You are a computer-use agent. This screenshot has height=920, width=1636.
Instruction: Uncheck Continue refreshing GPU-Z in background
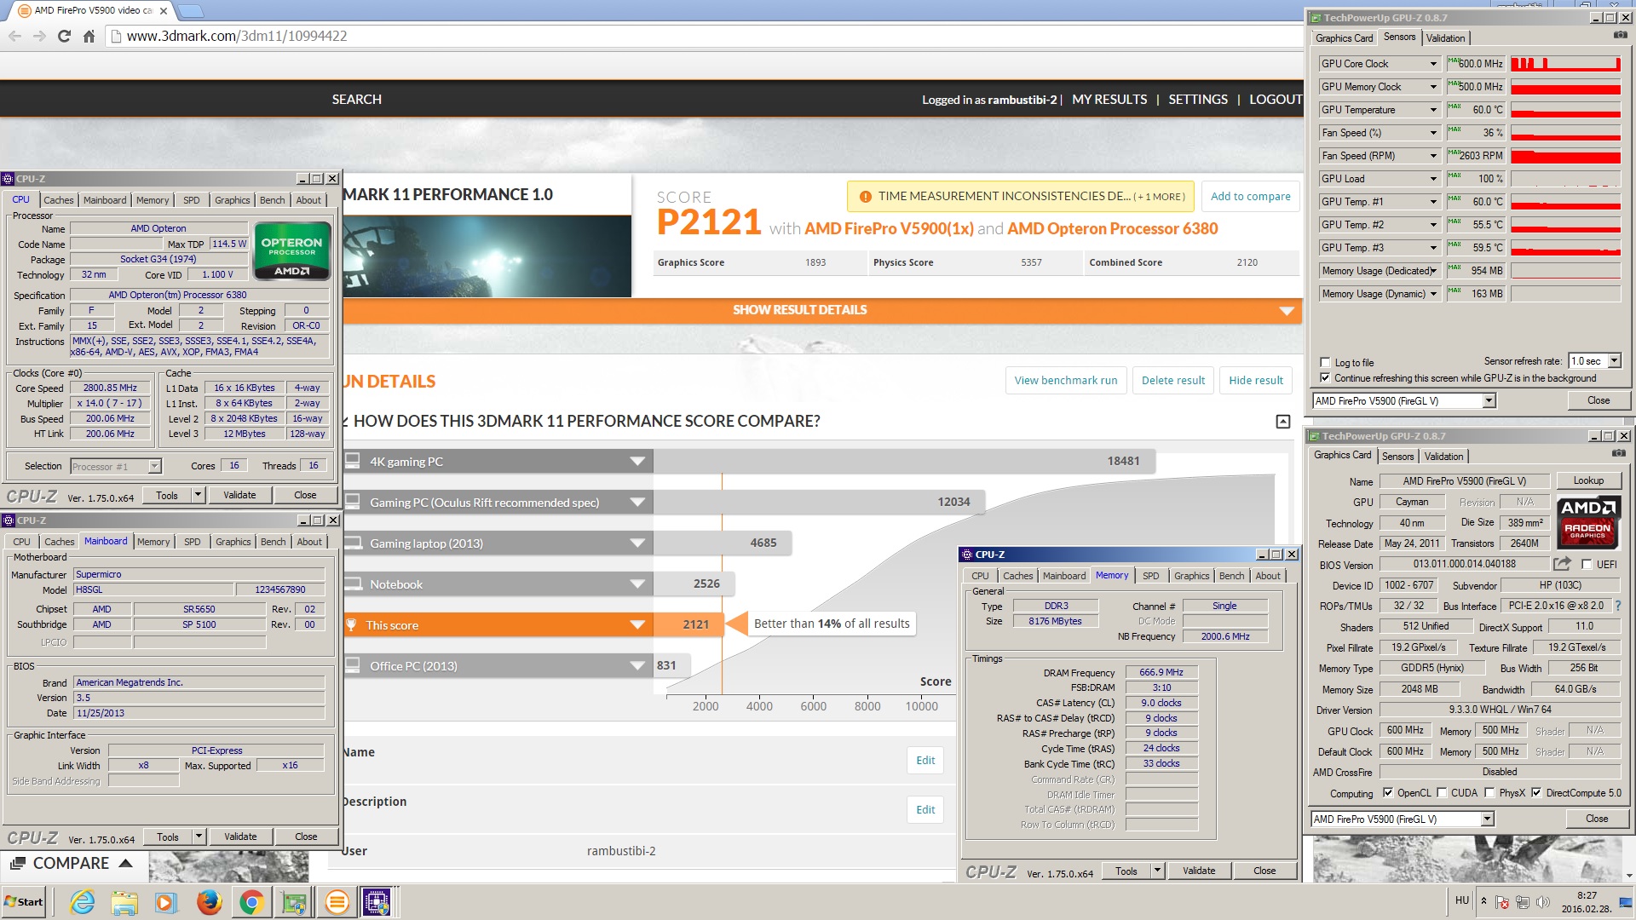coord(1324,377)
